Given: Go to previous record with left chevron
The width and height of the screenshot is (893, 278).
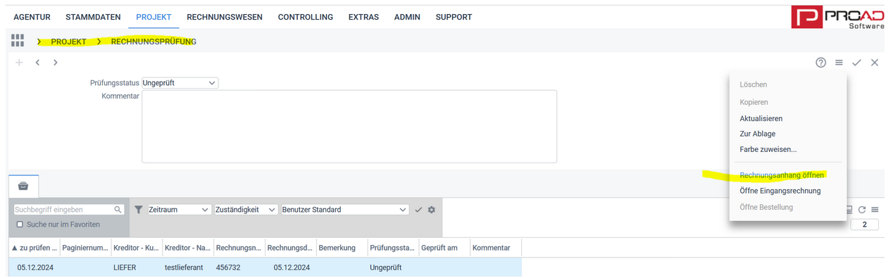Looking at the screenshot, I should 37,63.
